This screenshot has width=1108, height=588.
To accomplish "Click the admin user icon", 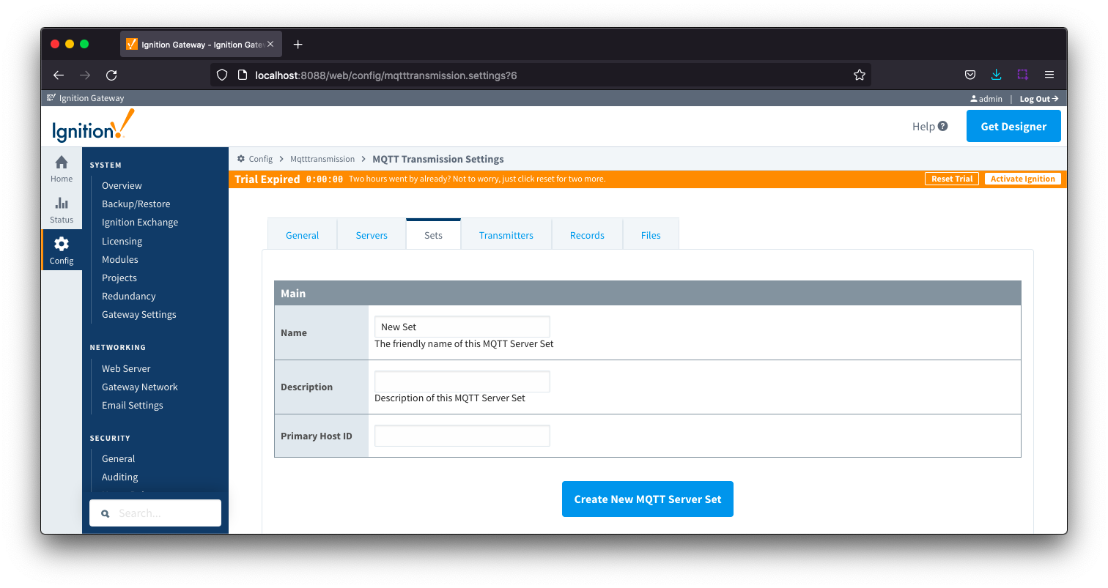I will [x=974, y=99].
